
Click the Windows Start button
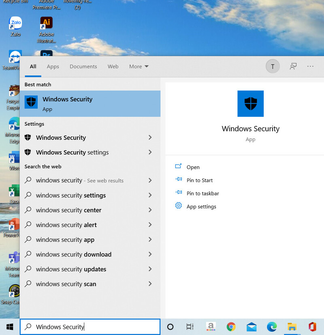(10, 326)
